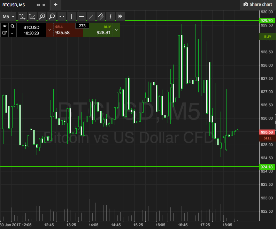Viewport: 276px width, 229px height.
Task: Select the equidistant channel tool
Action: pyautogui.click(x=101, y=16)
